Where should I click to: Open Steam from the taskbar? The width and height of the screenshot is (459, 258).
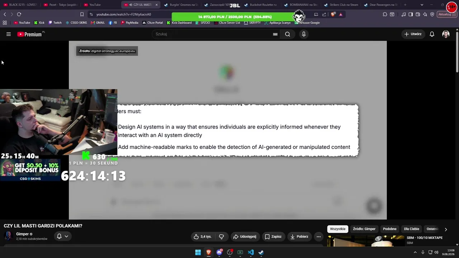[261, 252]
